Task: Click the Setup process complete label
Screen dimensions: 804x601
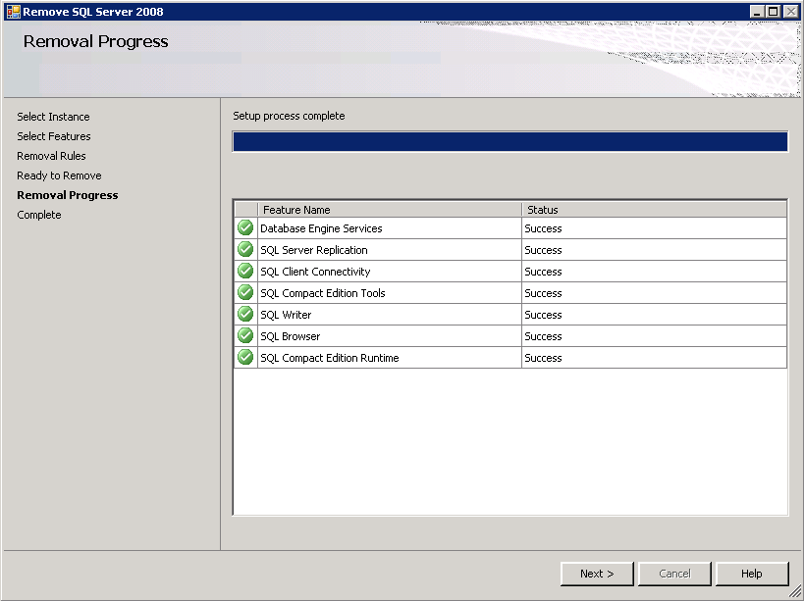Action: point(289,116)
